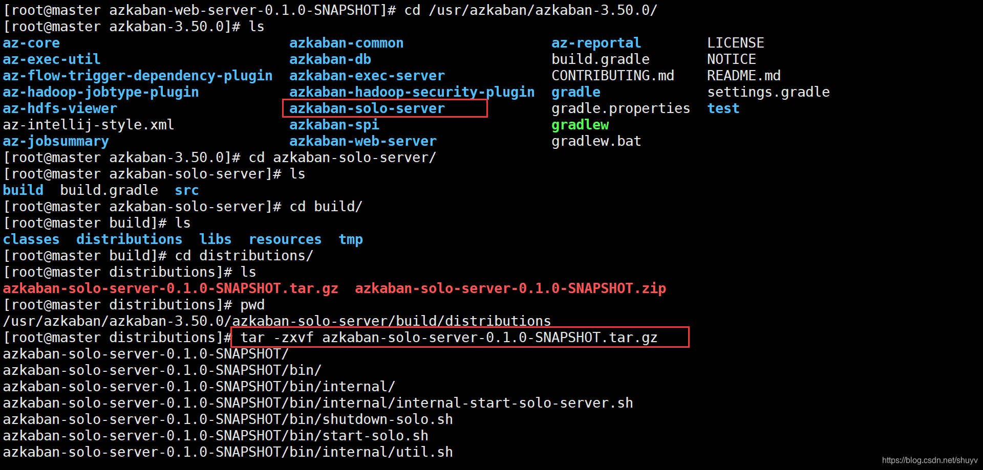Click the azkaban-web-server directory entry
Image resolution: width=983 pixels, height=470 pixels.
[363, 141]
